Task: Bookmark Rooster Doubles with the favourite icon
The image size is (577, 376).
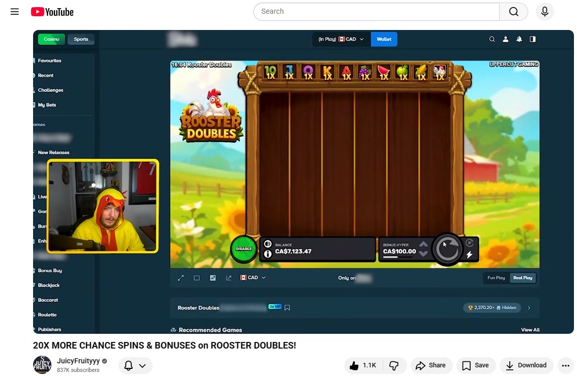Action: tap(287, 307)
